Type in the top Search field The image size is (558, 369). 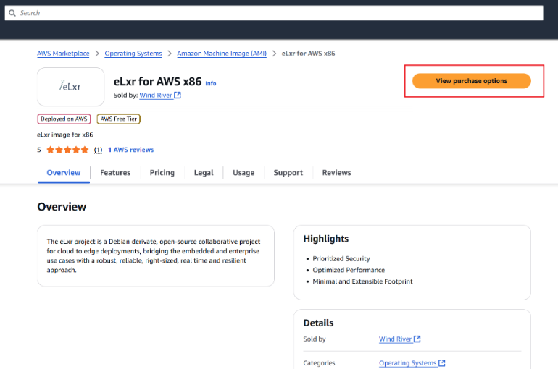[275, 13]
